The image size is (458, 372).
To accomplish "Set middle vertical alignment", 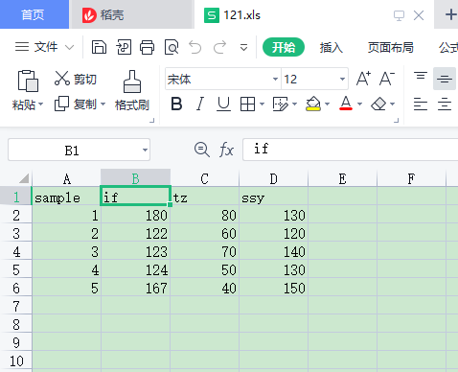I will click(x=445, y=79).
